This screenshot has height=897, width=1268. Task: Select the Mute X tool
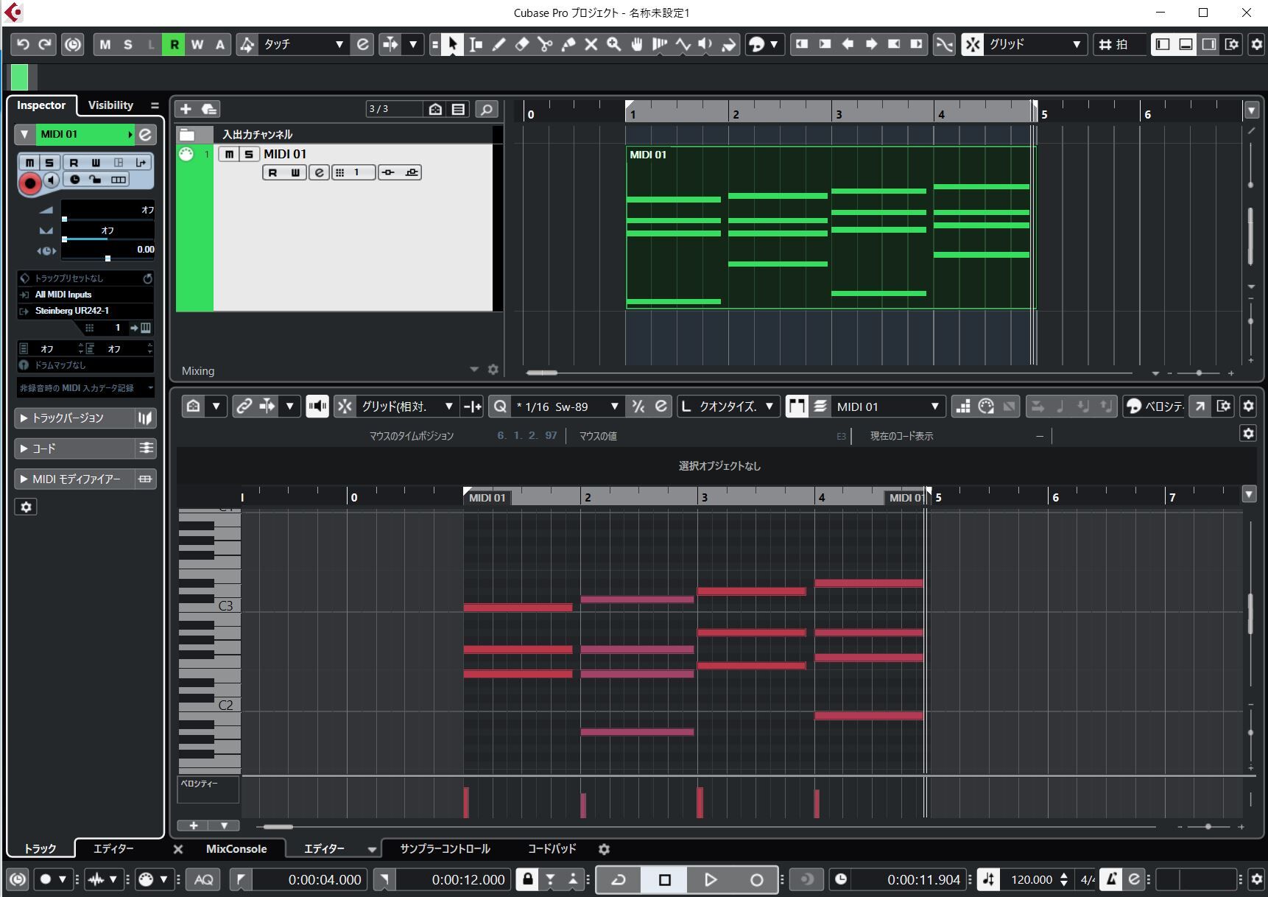(x=591, y=44)
